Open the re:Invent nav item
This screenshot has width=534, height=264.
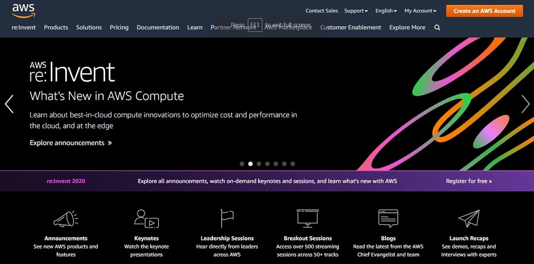[x=23, y=28]
